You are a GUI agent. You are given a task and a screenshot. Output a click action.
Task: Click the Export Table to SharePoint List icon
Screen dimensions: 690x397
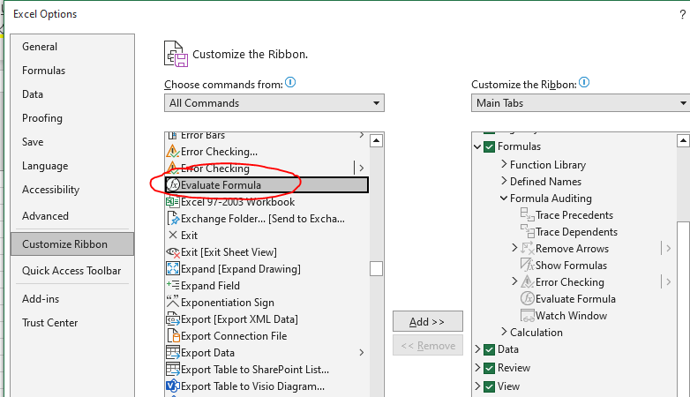pos(173,370)
